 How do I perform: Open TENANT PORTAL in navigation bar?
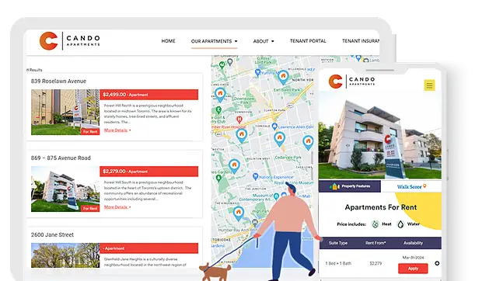308,41
